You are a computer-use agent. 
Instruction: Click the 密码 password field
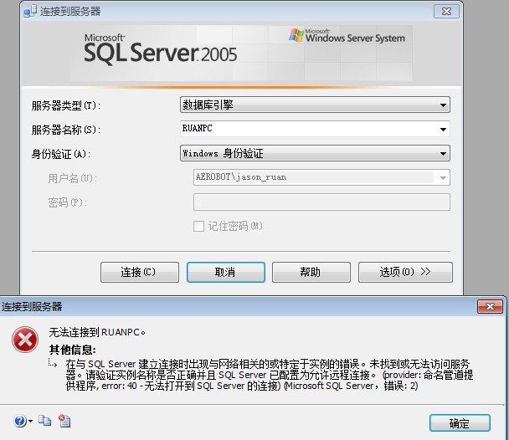point(321,202)
